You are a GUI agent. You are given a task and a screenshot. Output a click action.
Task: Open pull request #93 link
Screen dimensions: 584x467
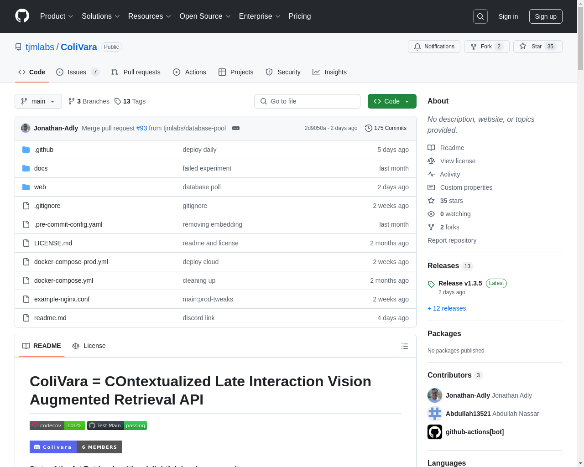coord(141,128)
